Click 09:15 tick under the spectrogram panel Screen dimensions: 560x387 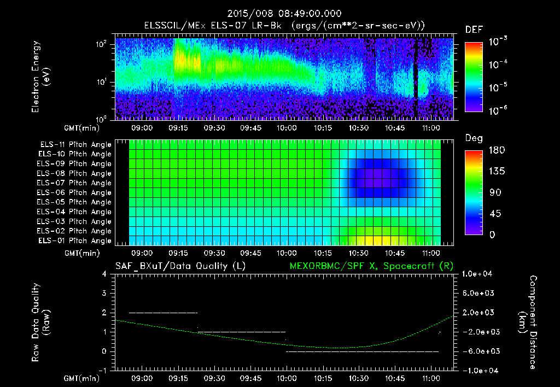tap(178, 128)
